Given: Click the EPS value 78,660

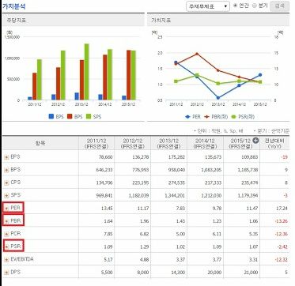Looking at the screenshot, I should click(x=105, y=157).
